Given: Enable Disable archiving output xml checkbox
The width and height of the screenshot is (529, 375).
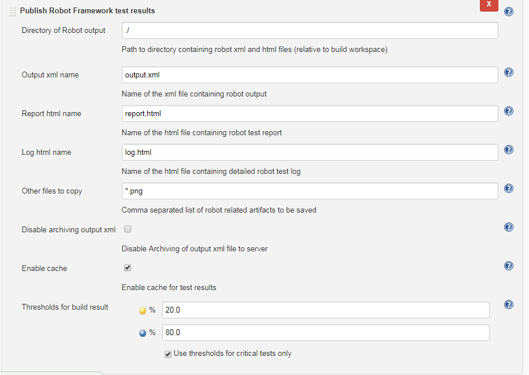Looking at the screenshot, I should (x=128, y=229).
